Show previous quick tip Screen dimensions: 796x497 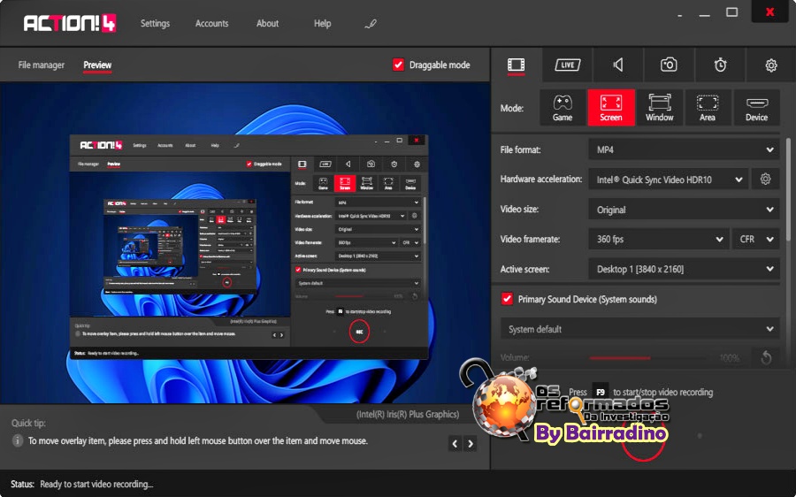pyautogui.click(x=455, y=444)
